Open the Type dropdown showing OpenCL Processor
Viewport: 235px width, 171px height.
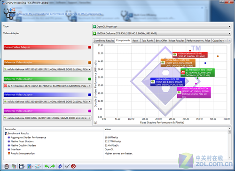[162, 26]
